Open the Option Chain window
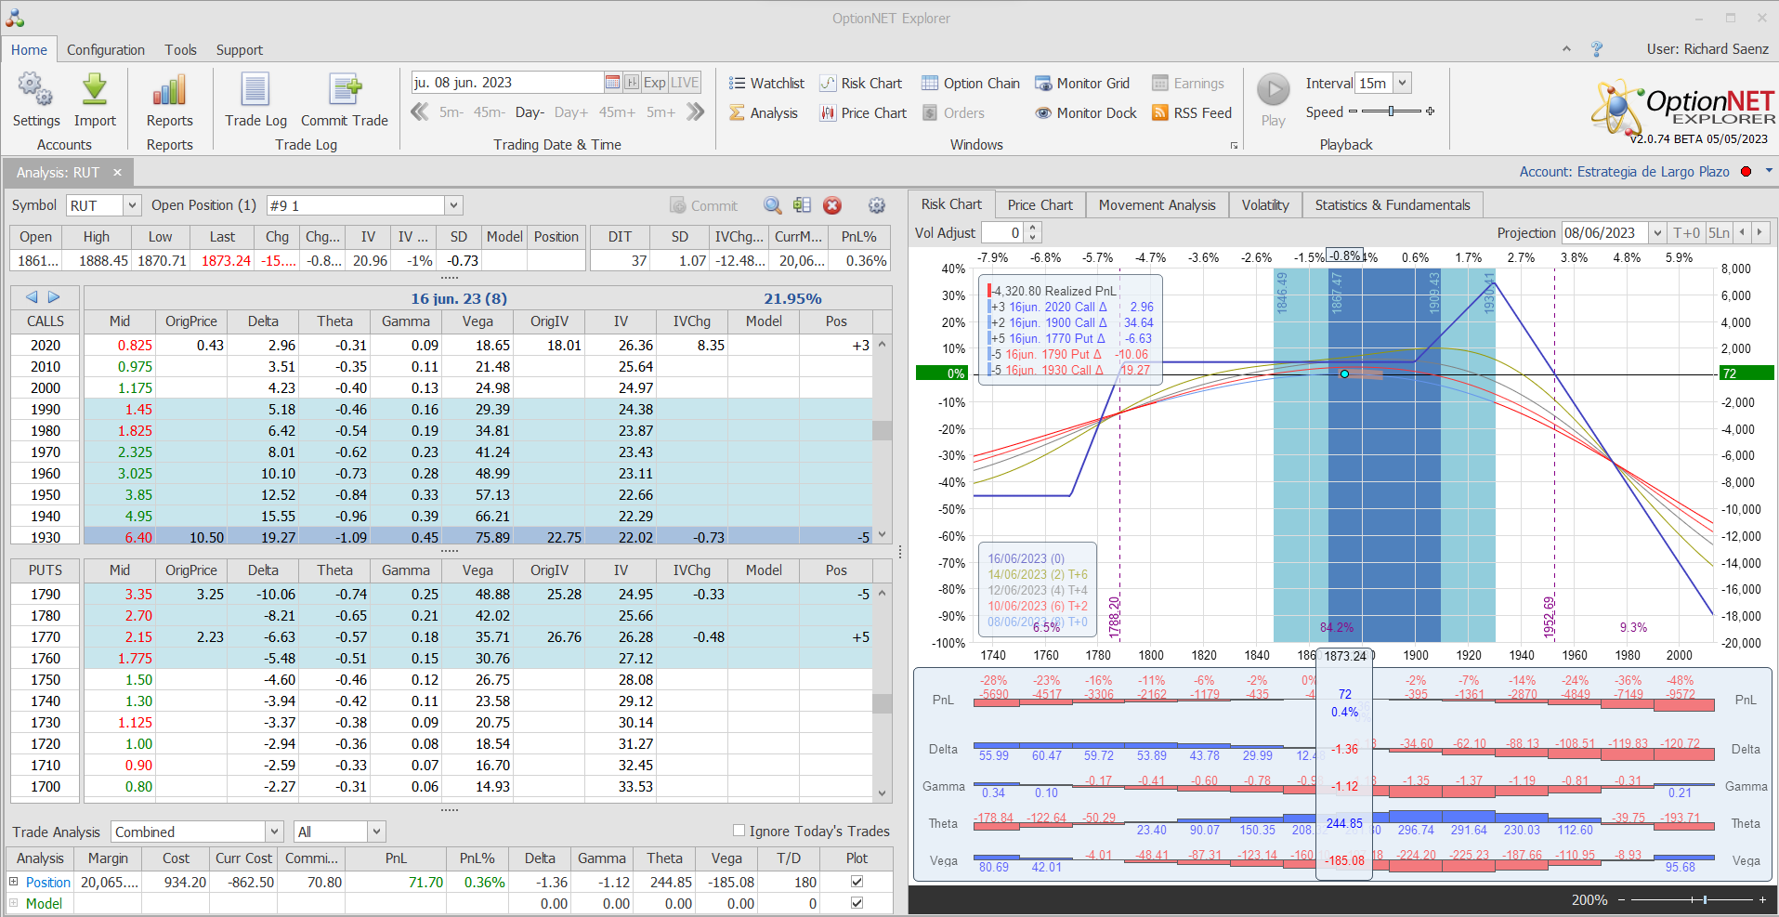The image size is (1779, 917). [971, 84]
